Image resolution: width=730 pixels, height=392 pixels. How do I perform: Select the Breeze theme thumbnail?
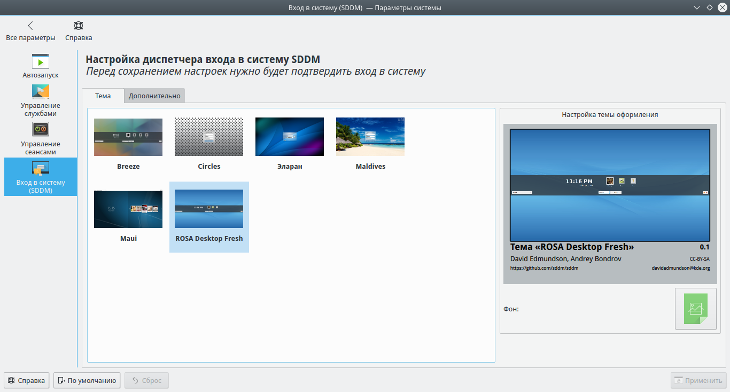pos(128,137)
